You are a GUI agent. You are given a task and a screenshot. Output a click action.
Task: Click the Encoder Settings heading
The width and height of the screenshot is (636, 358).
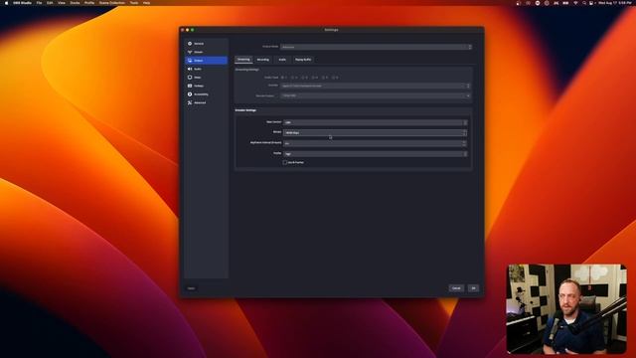pyautogui.click(x=245, y=110)
